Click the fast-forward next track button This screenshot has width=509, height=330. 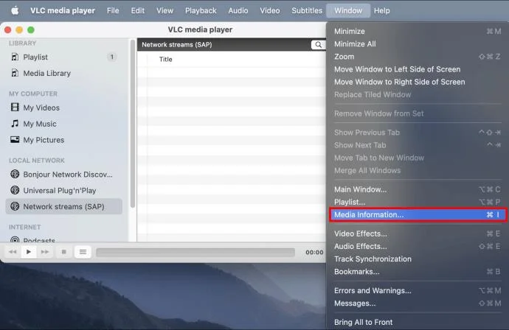[x=45, y=252]
